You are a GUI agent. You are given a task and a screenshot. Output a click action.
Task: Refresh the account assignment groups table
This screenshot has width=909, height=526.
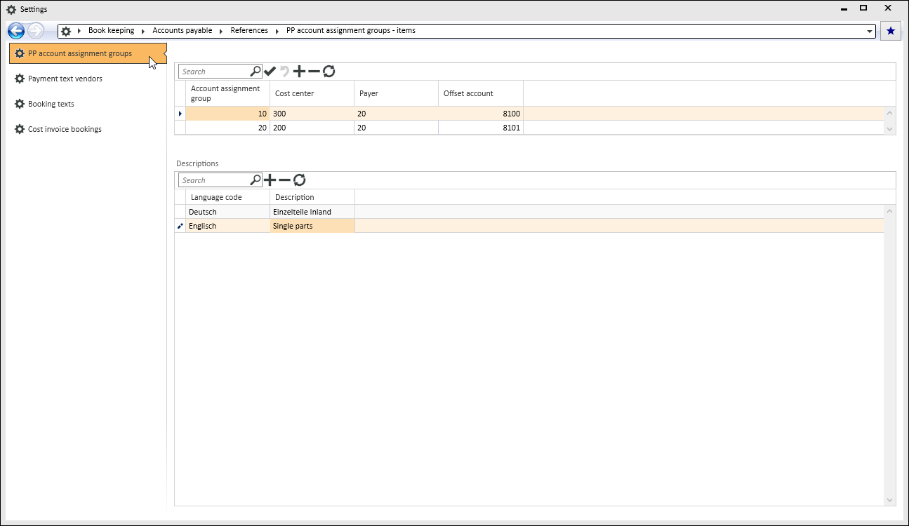[x=329, y=72]
